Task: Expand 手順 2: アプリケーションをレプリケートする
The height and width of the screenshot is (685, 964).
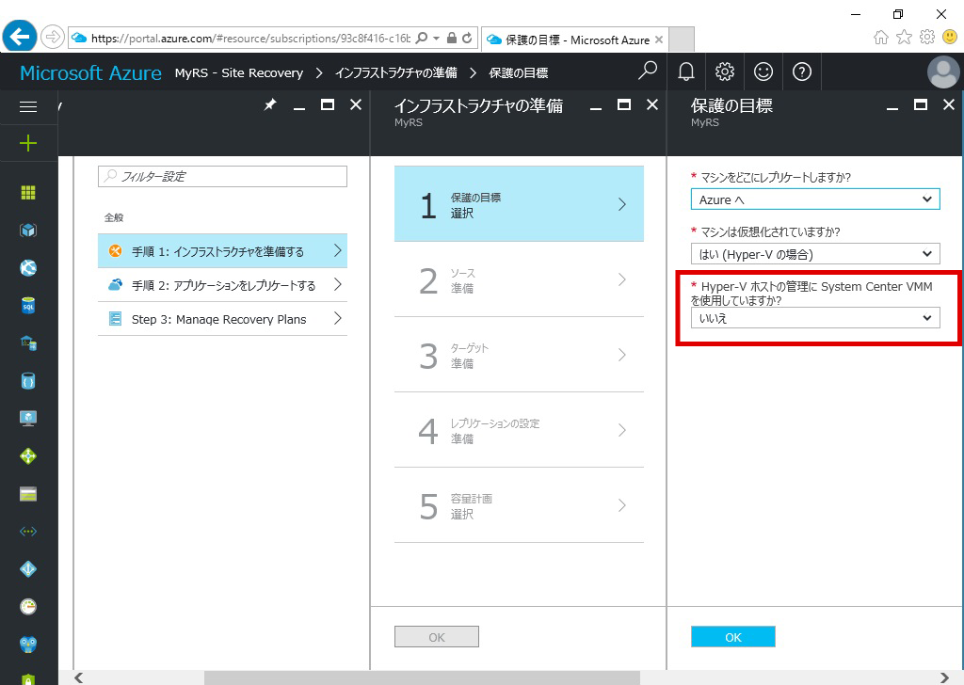Action: click(222, 284)
